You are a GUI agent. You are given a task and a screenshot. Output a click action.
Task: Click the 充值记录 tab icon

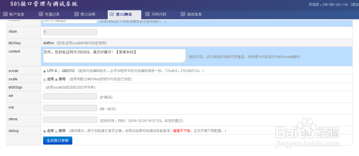point(41,14)
